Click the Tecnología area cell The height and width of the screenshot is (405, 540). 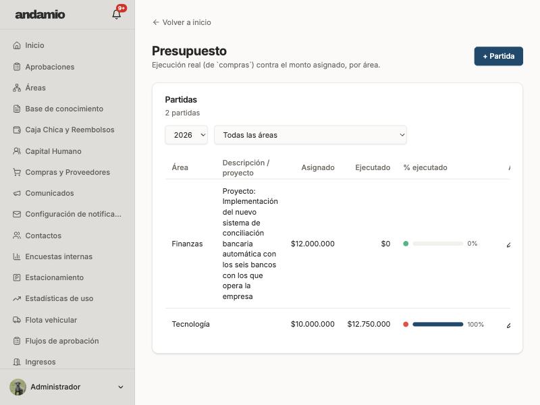[191, 325]
